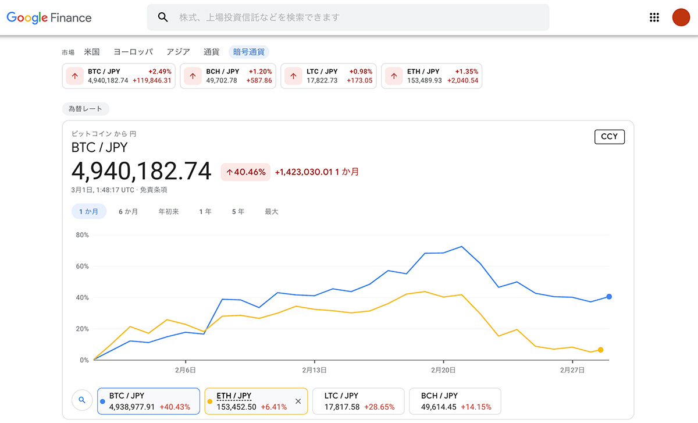The width and height of the screenshot is (698, 423).
Task: Select the 5 年 time range
Action: [x=238, y=212]
